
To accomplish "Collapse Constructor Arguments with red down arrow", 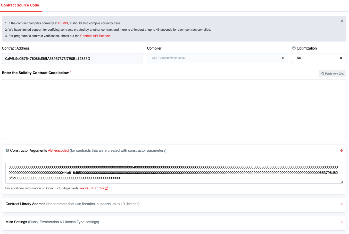I will tap(341, 151).
